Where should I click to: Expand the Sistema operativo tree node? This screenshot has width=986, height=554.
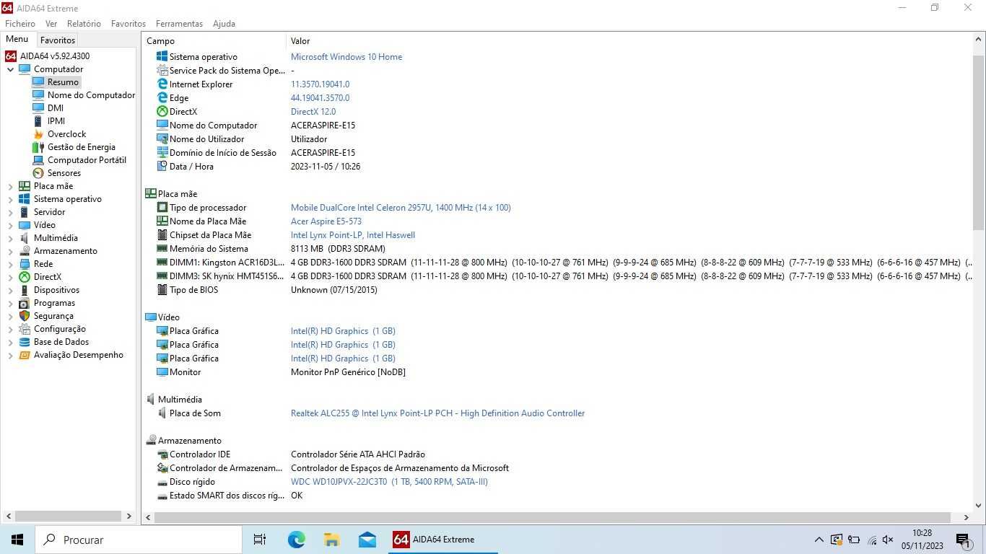(x=11, y=199)
